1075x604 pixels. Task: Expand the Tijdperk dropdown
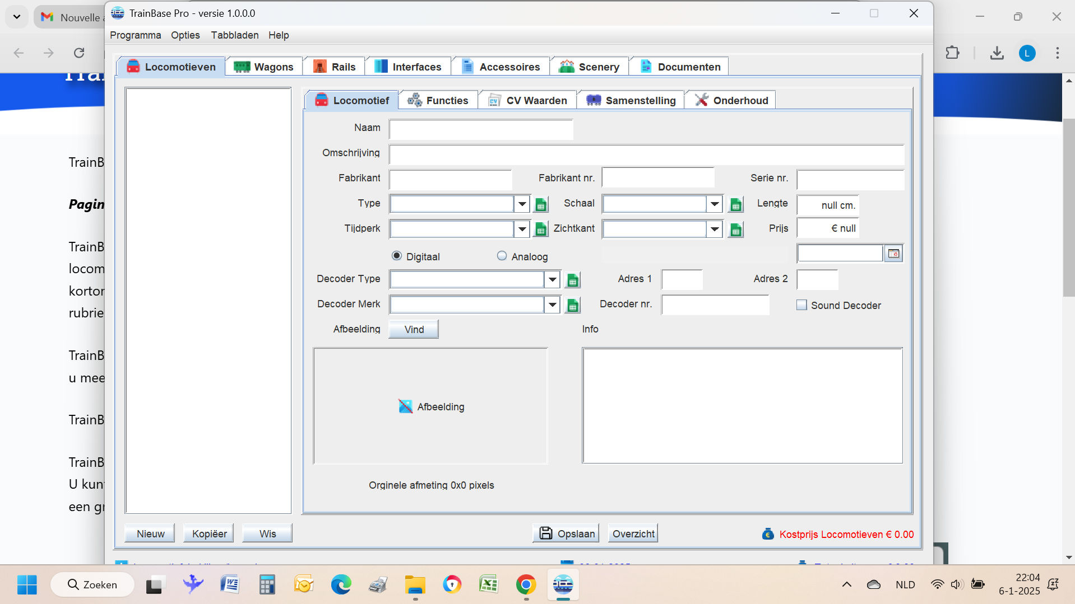(522, 229)
